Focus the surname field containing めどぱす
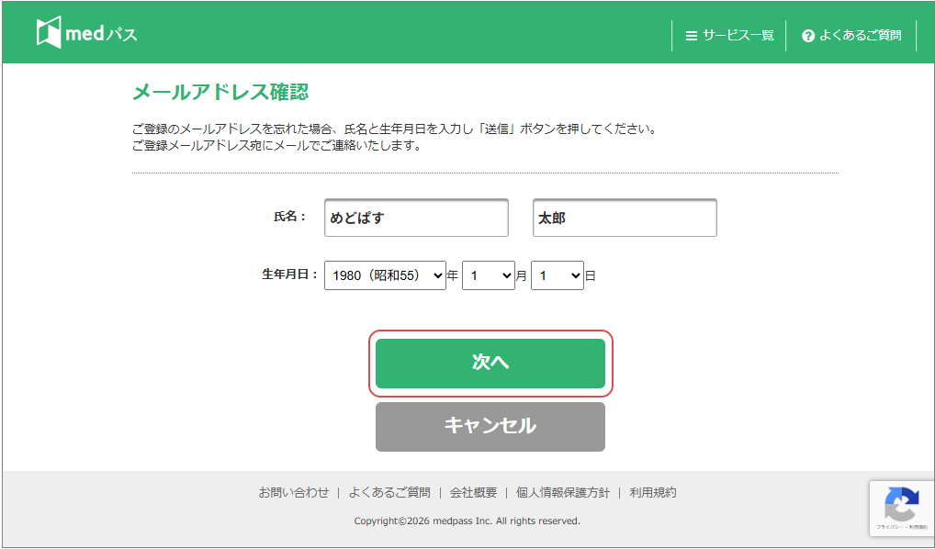The height and width of the screenshot is (549, 935). [416, 218]
